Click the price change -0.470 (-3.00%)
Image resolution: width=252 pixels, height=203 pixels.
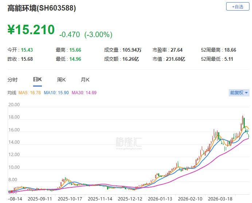(x=86, y=35)
